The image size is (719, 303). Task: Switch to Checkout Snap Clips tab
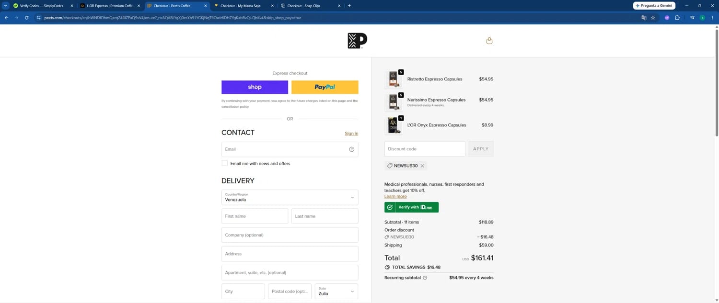point(311,6)
